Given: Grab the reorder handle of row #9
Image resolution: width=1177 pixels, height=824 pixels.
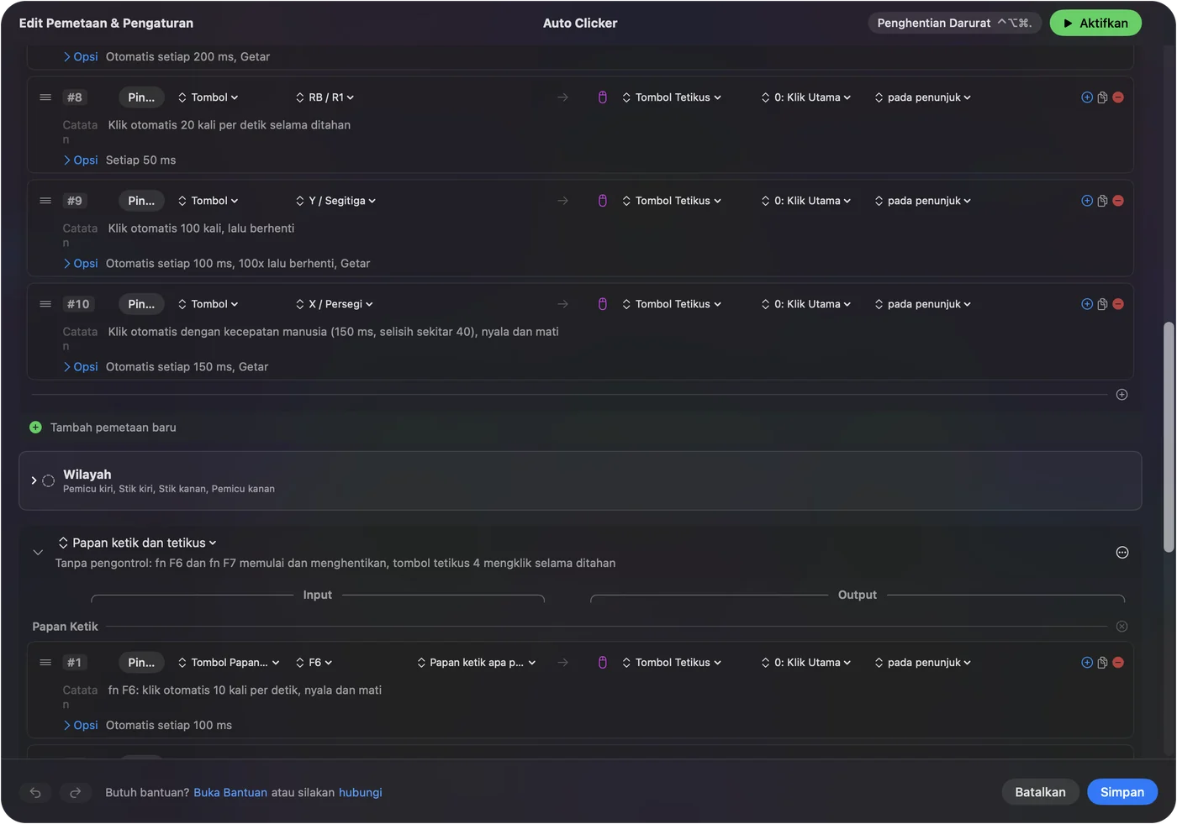Looking at the screenshot, I should pyautogui.click(x=45, y=201).
